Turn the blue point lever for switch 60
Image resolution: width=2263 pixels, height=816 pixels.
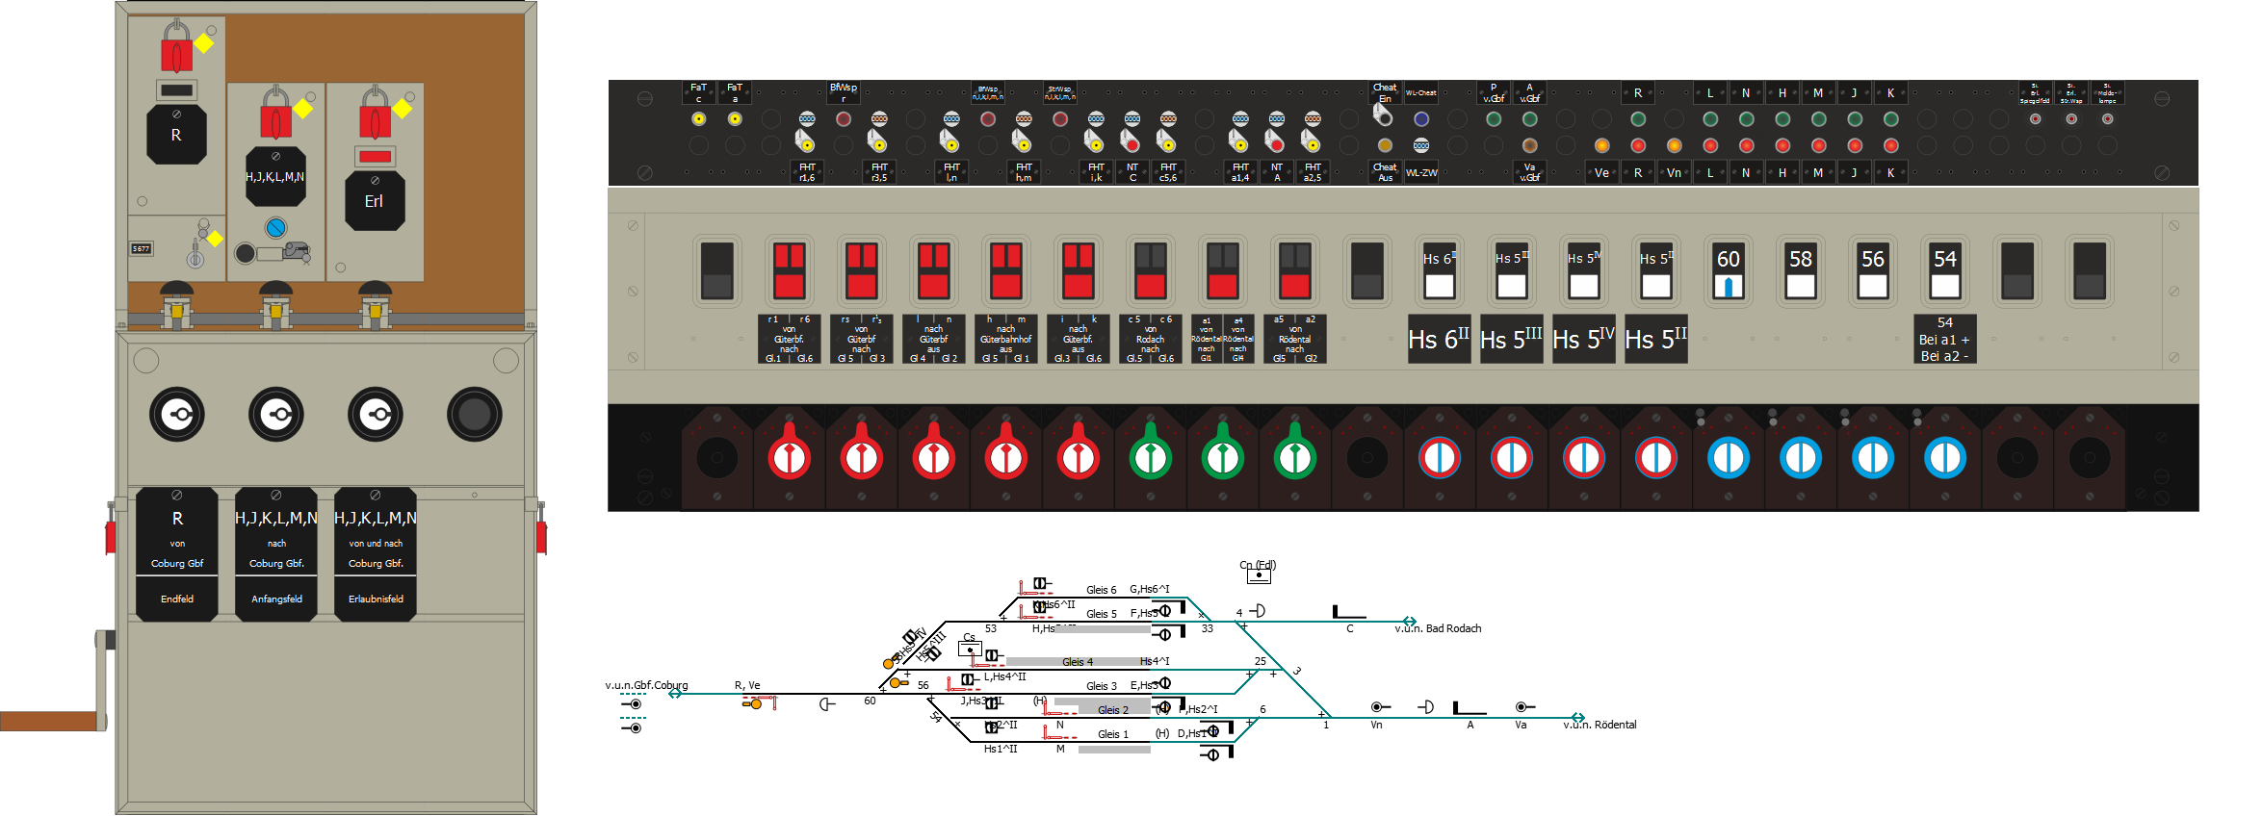pyautogui.click(x=1729, y=458)
